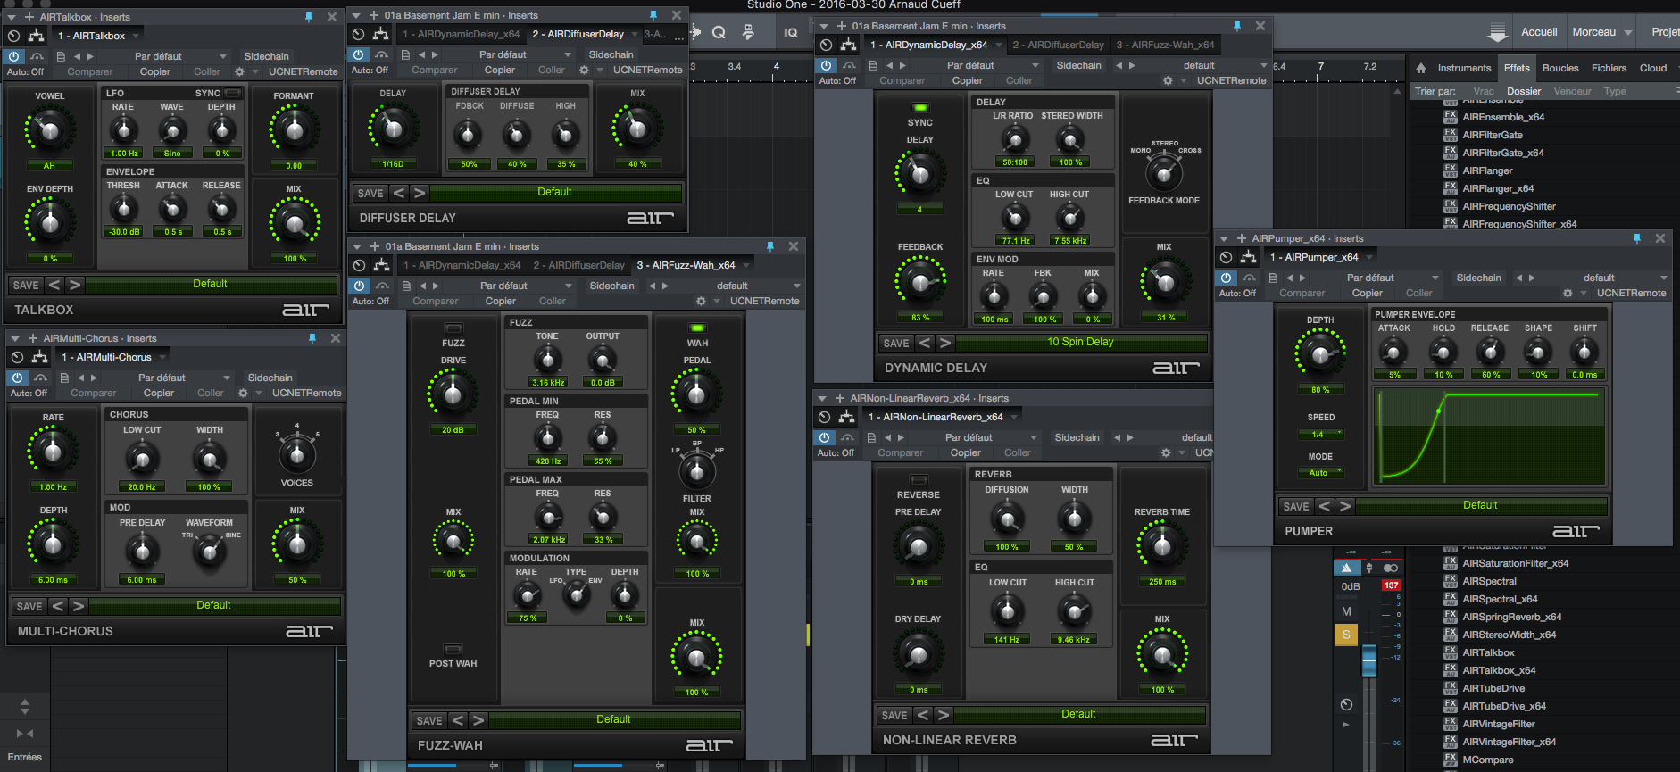
Task: Click the IQ quantize toolbar button
Action: click(791, 33)
